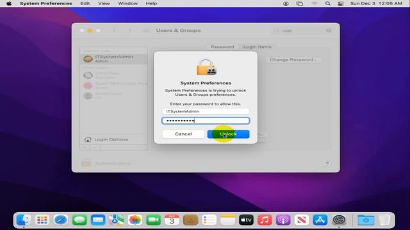Open the Help menu
This screenshot has width=410, height=230.
click(x=151, y=3)
